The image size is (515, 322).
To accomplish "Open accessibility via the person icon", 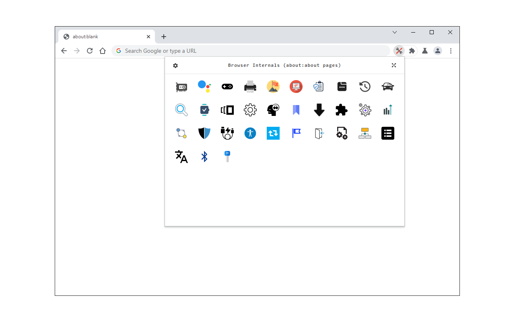I will click(250, 133).
